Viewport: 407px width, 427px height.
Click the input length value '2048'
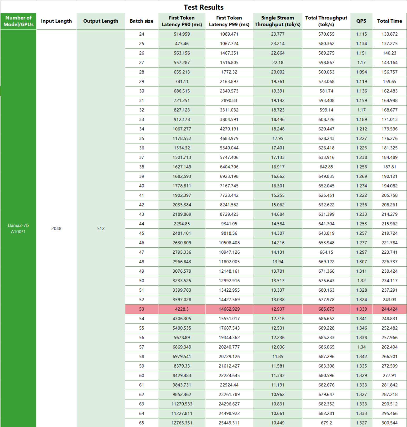(x=56, y=228)
